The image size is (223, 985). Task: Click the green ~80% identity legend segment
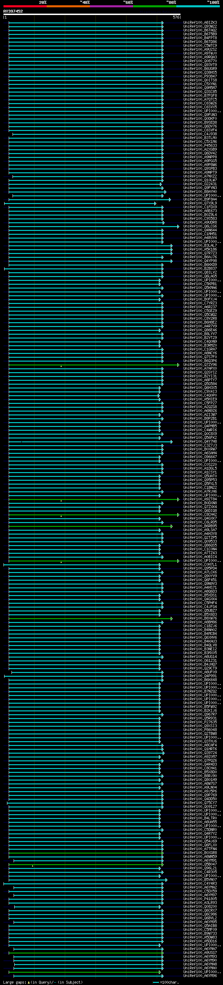pyautogui.click(x=155, y=6)
